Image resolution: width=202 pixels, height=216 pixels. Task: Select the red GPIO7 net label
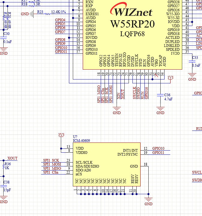(60, 32)
